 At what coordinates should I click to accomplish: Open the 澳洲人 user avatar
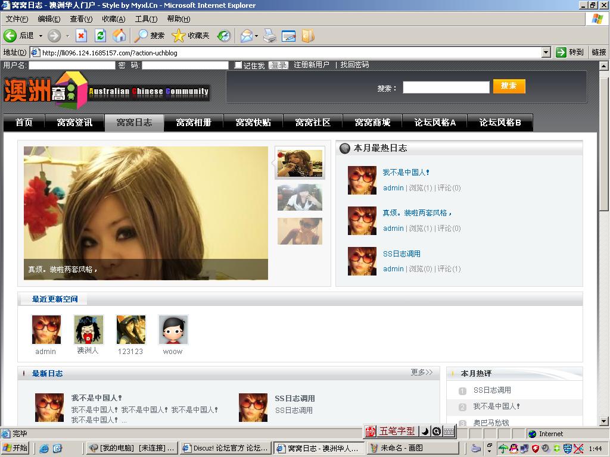(x=89, y=330)
